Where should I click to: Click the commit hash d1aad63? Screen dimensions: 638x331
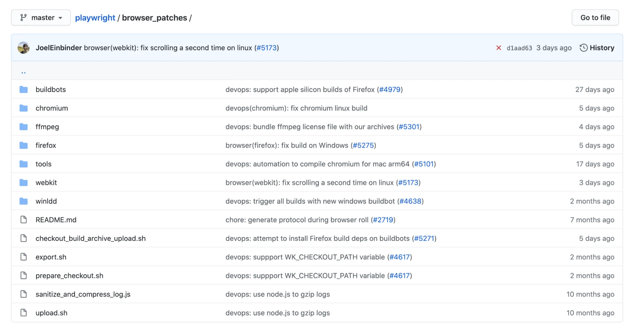point(519,48)
